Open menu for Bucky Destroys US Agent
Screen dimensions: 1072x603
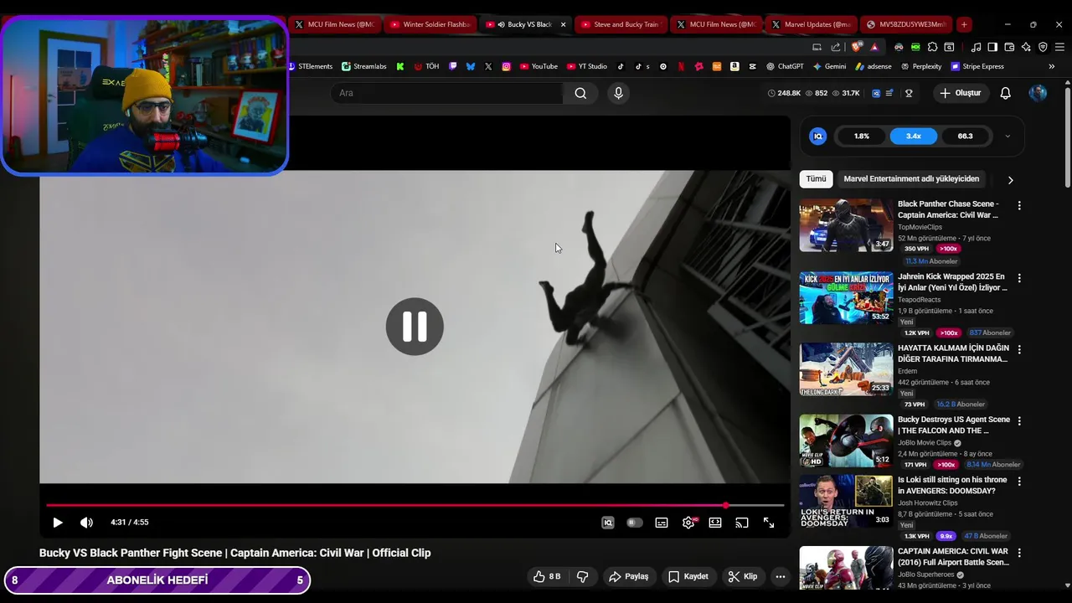tap(1019, 421)
